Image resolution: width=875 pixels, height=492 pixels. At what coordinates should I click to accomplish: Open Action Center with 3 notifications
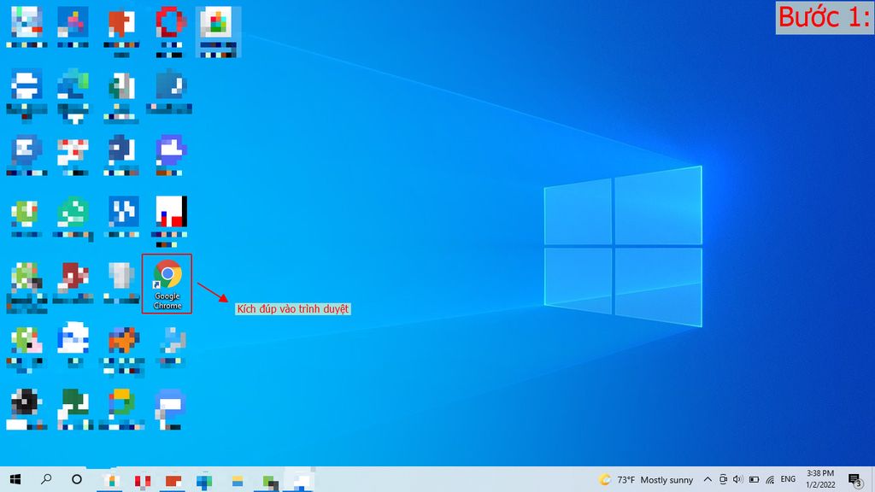(x=856, y=479)
